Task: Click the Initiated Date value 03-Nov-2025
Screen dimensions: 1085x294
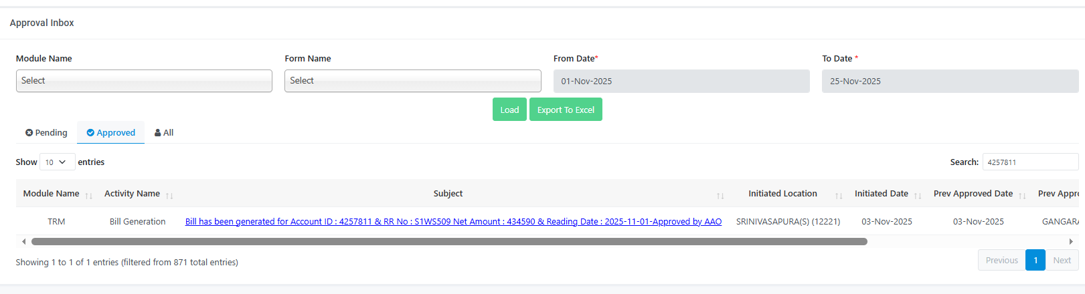Action: click(887, 221)
